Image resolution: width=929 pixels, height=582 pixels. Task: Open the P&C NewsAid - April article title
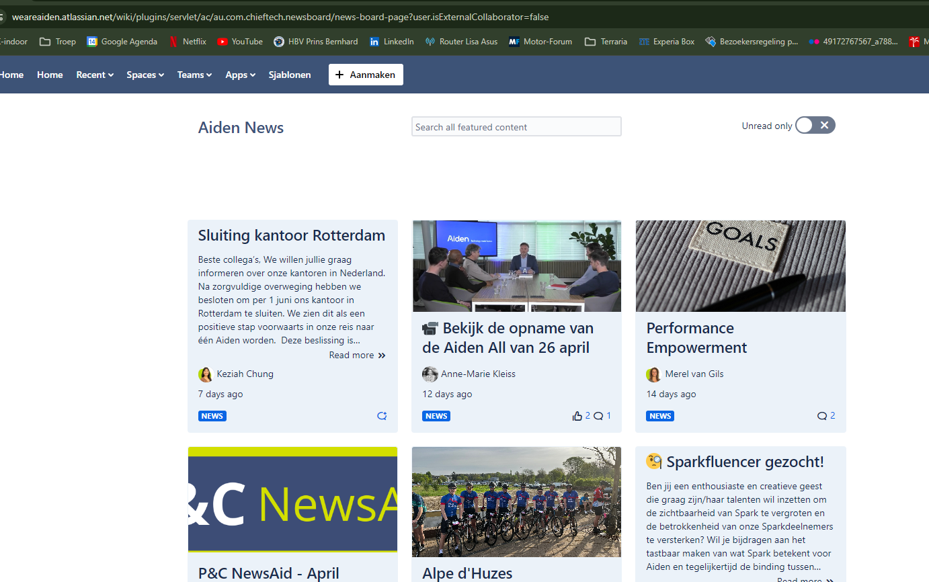click(x=268, y=573)
